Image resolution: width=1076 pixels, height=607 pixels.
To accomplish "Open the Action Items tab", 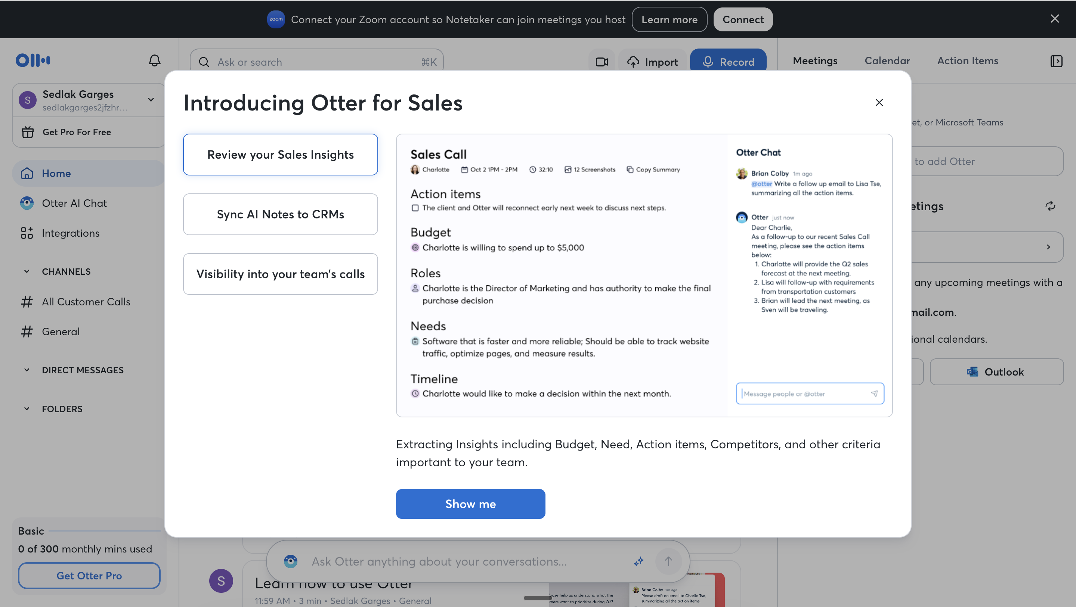I will 968,61.
